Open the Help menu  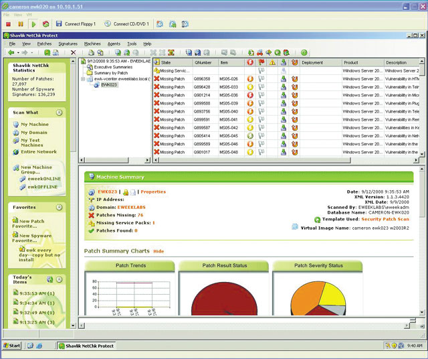147,44
